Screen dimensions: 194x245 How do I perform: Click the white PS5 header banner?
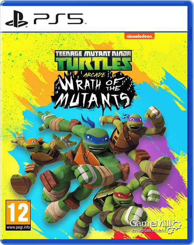click(97, 19)
